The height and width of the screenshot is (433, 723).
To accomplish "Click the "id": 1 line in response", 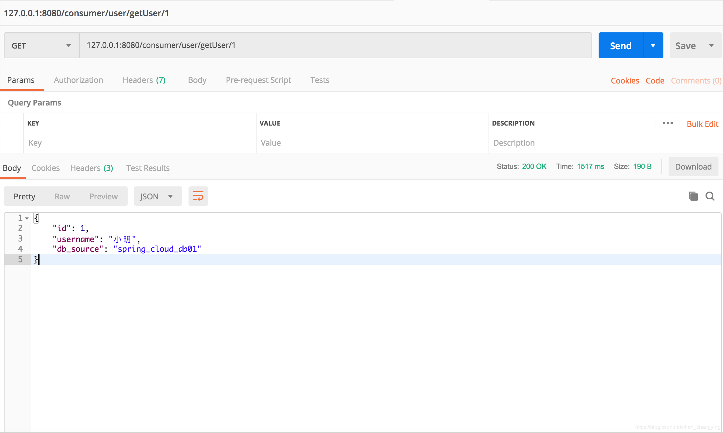I will [x=71, y=228].
